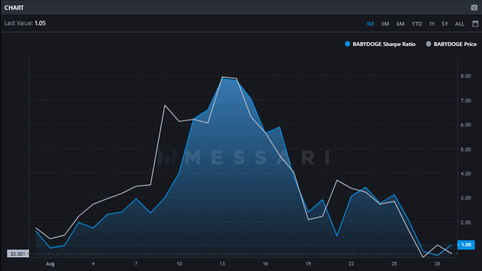Image resolution: width=482 pixels, height=271 pixels.
Task: Click the gray Price legend dot
Action: click(x=428, y=44)
